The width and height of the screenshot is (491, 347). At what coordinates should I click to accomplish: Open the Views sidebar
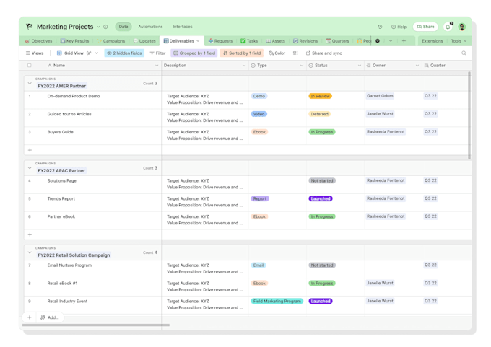tap(35, 53)
